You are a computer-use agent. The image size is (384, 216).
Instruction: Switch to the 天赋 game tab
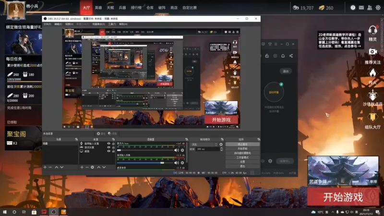tap(110, 8)
